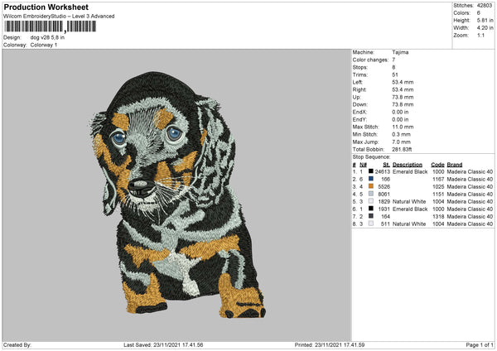497x351 pixels.
Task: Click the 'St.' column header
Action: click(x=386, y=165)
